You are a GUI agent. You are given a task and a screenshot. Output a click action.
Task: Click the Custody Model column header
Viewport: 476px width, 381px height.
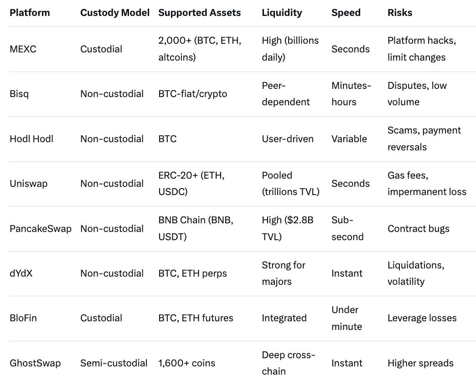pyautogui.click(x=115, y=13)
